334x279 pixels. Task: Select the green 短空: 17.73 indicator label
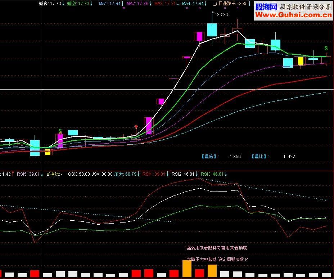(78, 4)
